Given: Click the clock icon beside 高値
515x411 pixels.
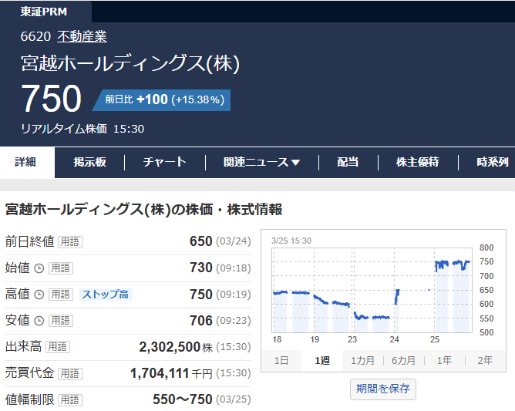Looking at the screenshot, I should tap(39, 295).
